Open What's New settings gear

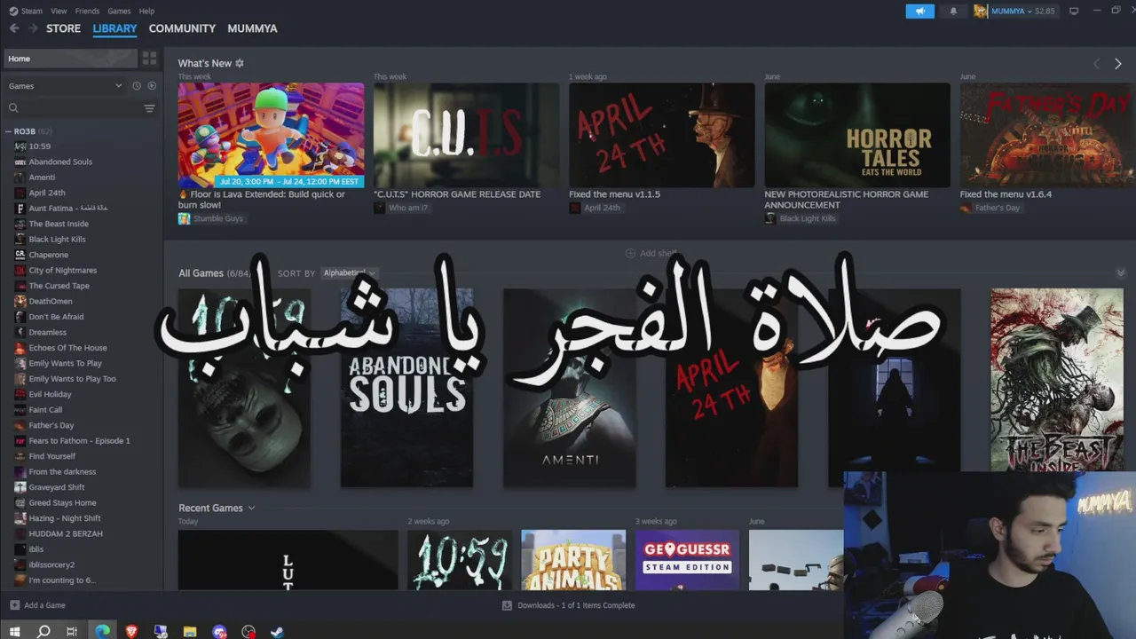click(x=240, y=63)
